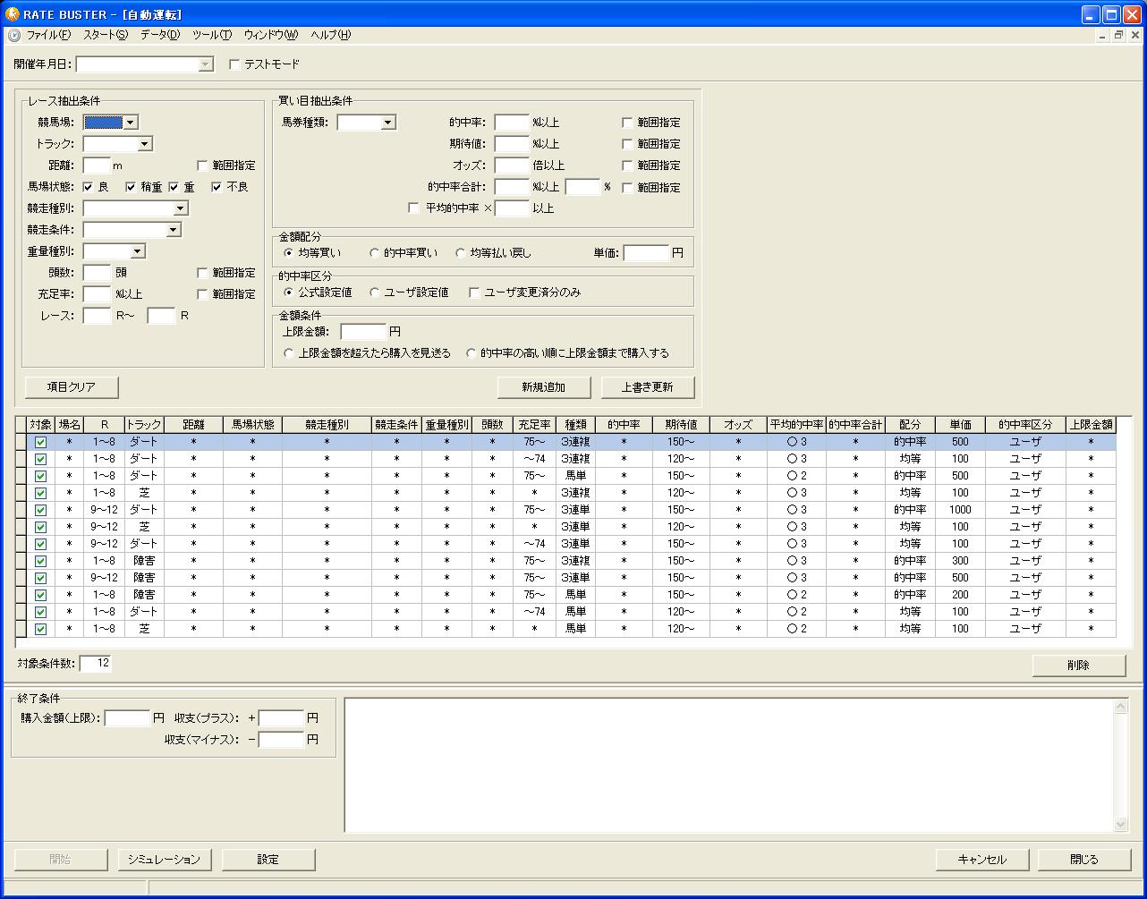Select the 的中率買い radio button
Screen dimensions: 1147x899
[x=375, y=253]
